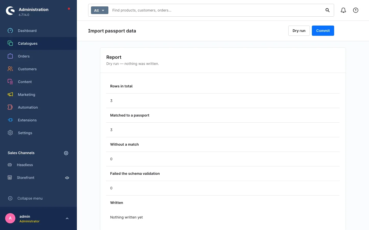Screen dimensions: 369x230
Task: Add a sales channel with plus icon
Action: (x=66, y=153)
